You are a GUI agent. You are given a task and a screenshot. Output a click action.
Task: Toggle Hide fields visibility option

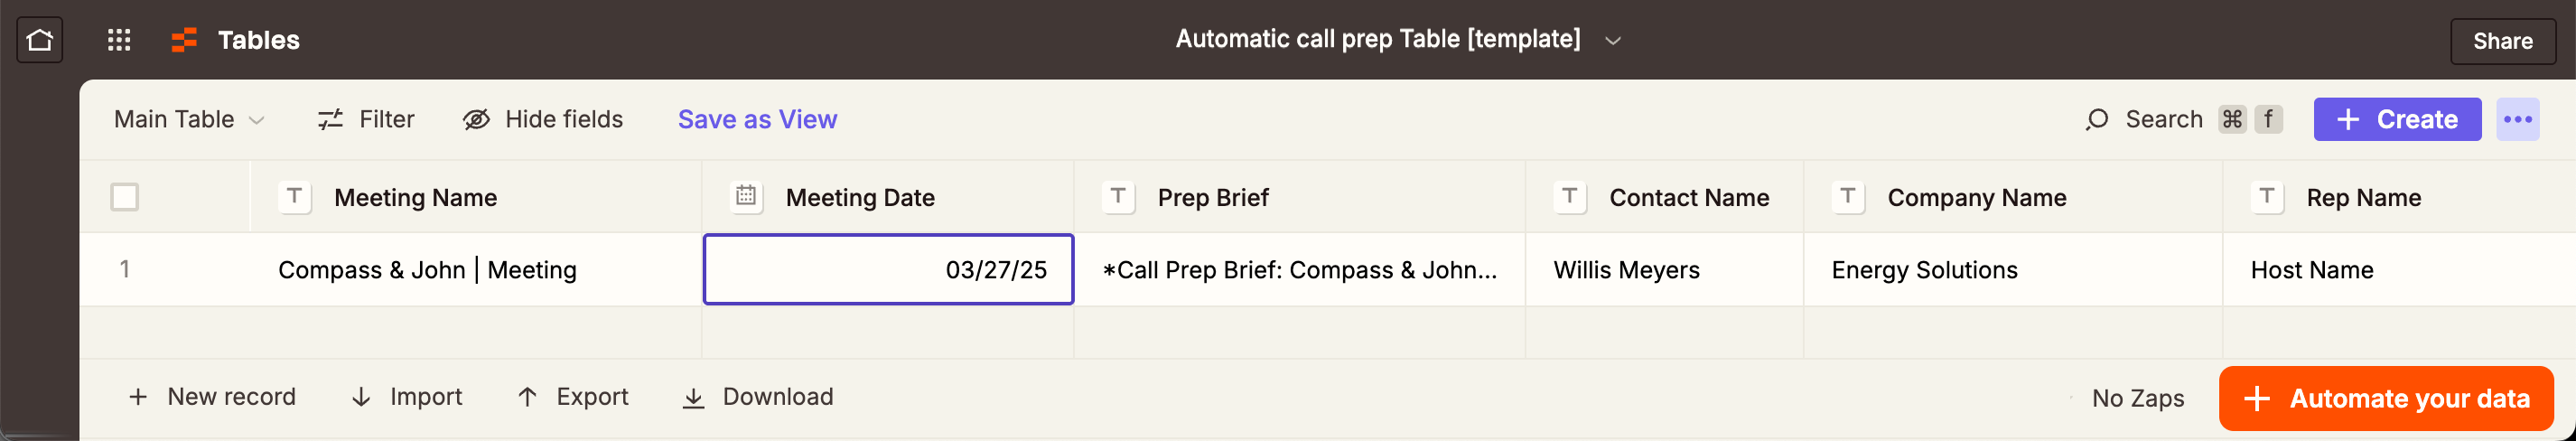coord(543,120)
